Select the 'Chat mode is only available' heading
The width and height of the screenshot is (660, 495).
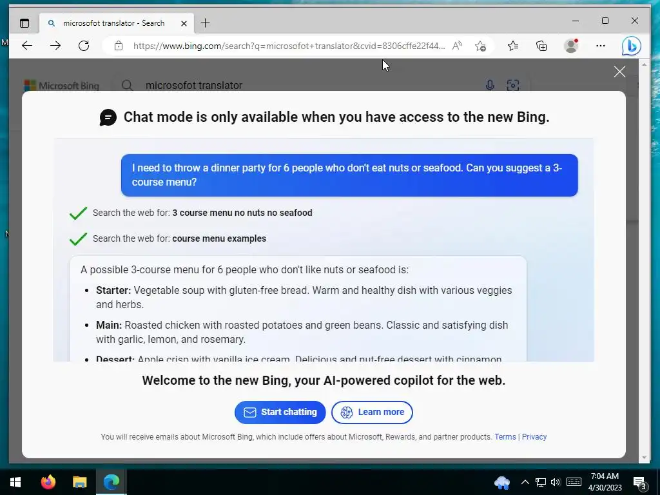(336, 117)
